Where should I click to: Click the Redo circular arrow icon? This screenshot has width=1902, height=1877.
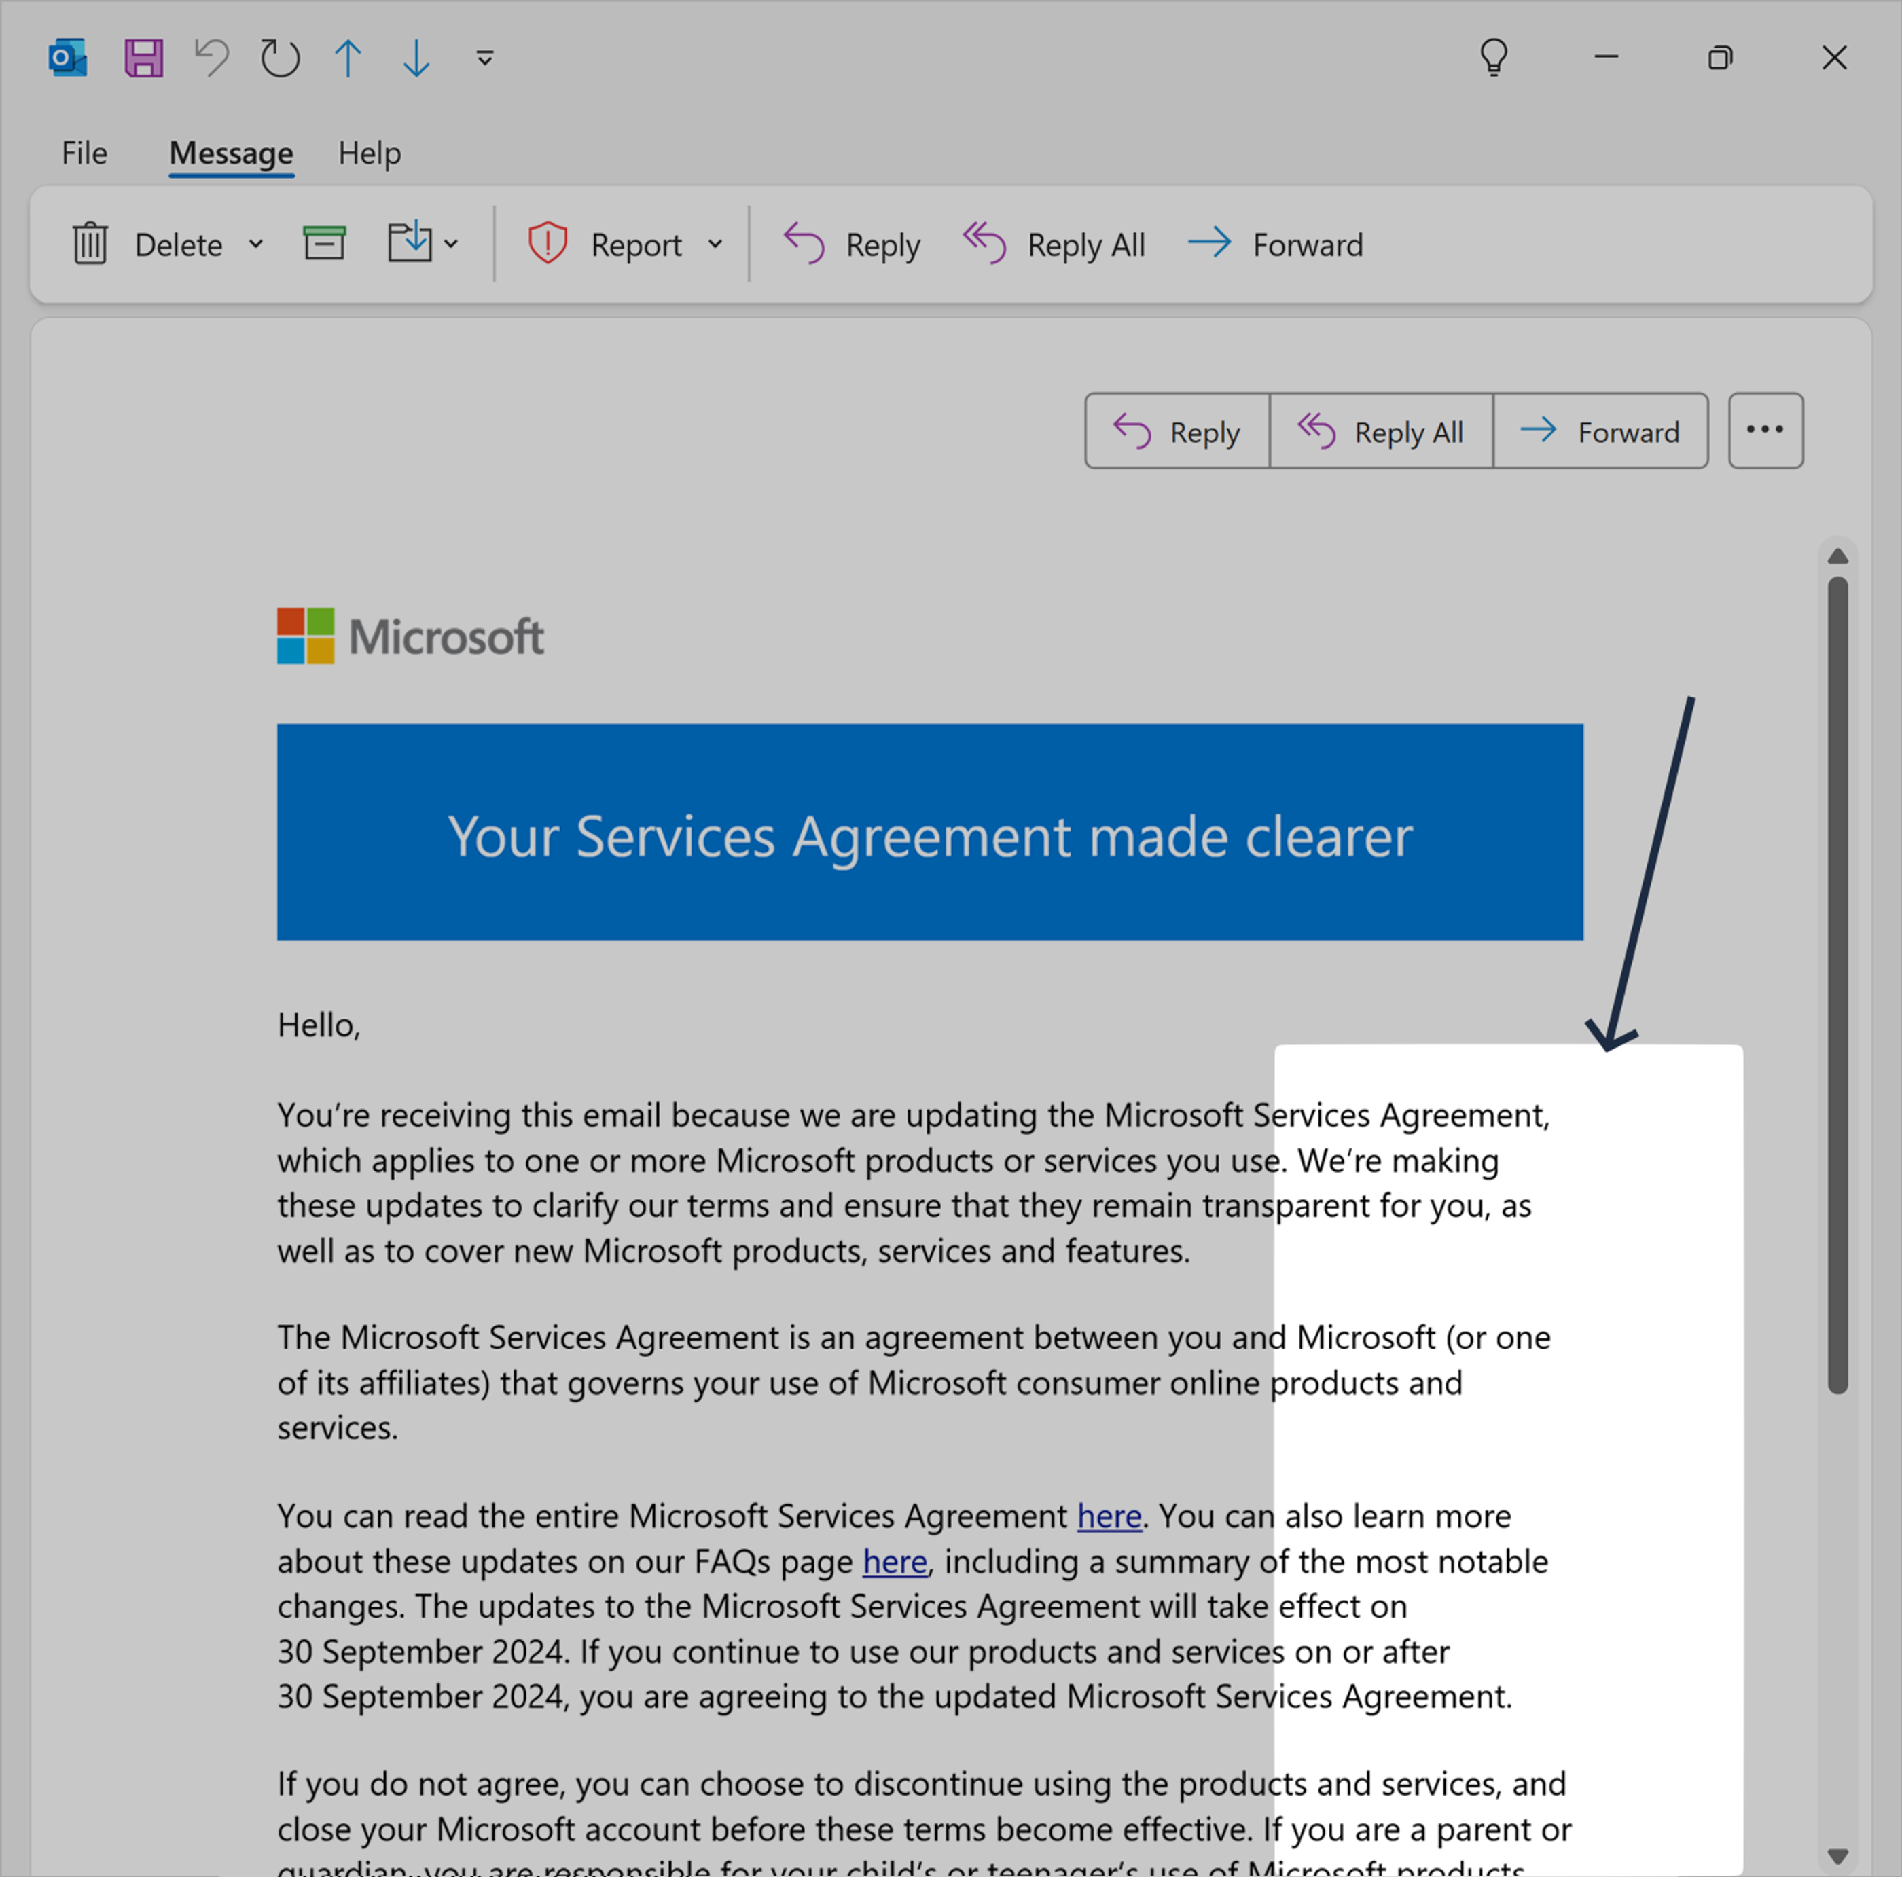click(280, 58)
